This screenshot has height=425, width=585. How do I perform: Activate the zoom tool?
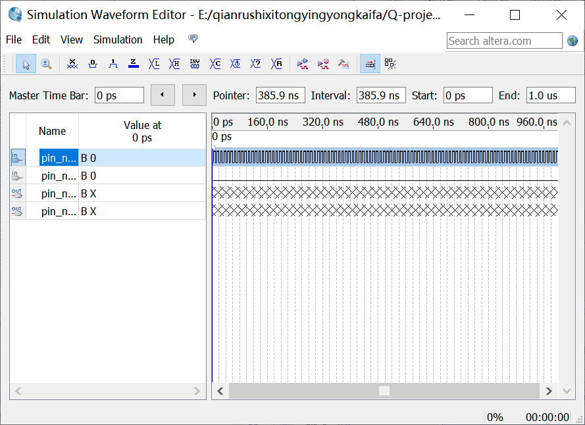pyautogui.click(x=46, y=64)
